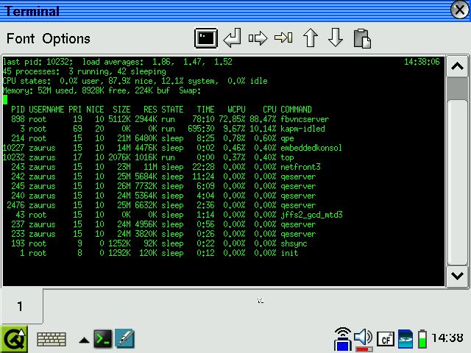Open the Qtopia Q start menu
Image resolution: width=471 pixels, height=353 pixels.
tap(14, 339)
